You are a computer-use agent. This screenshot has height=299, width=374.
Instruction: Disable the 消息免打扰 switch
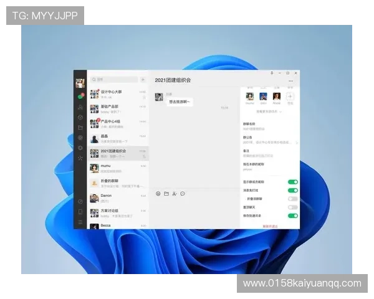click(292, 190)
